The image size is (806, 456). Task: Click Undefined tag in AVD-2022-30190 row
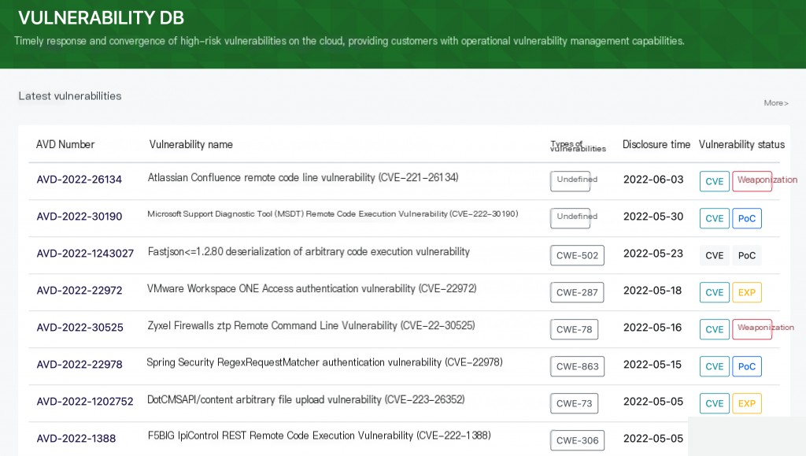click(x=571, y=218)
